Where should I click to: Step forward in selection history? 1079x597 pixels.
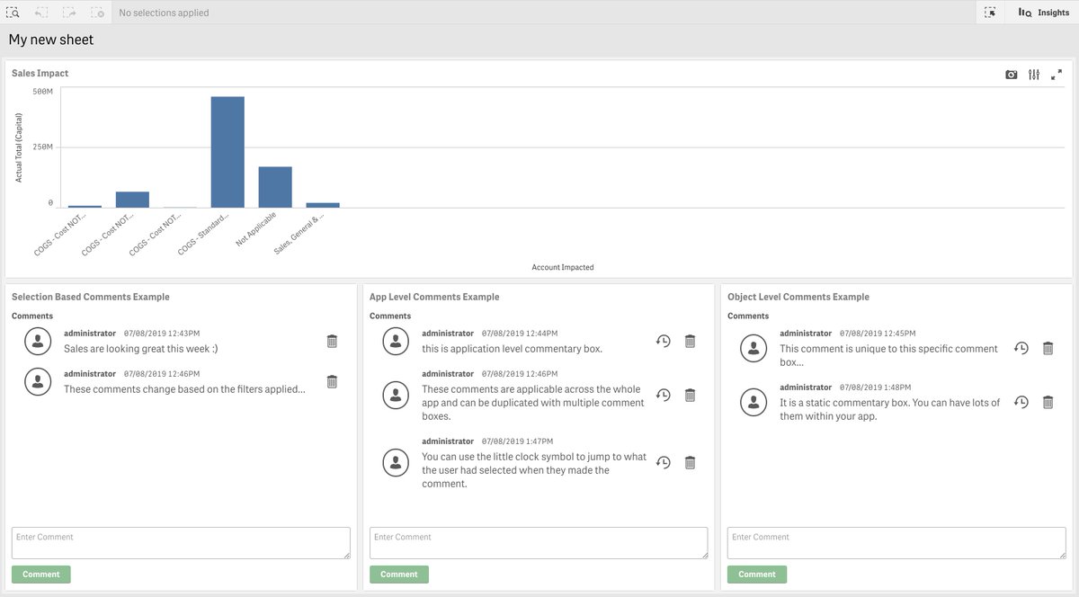pos(69,13)
